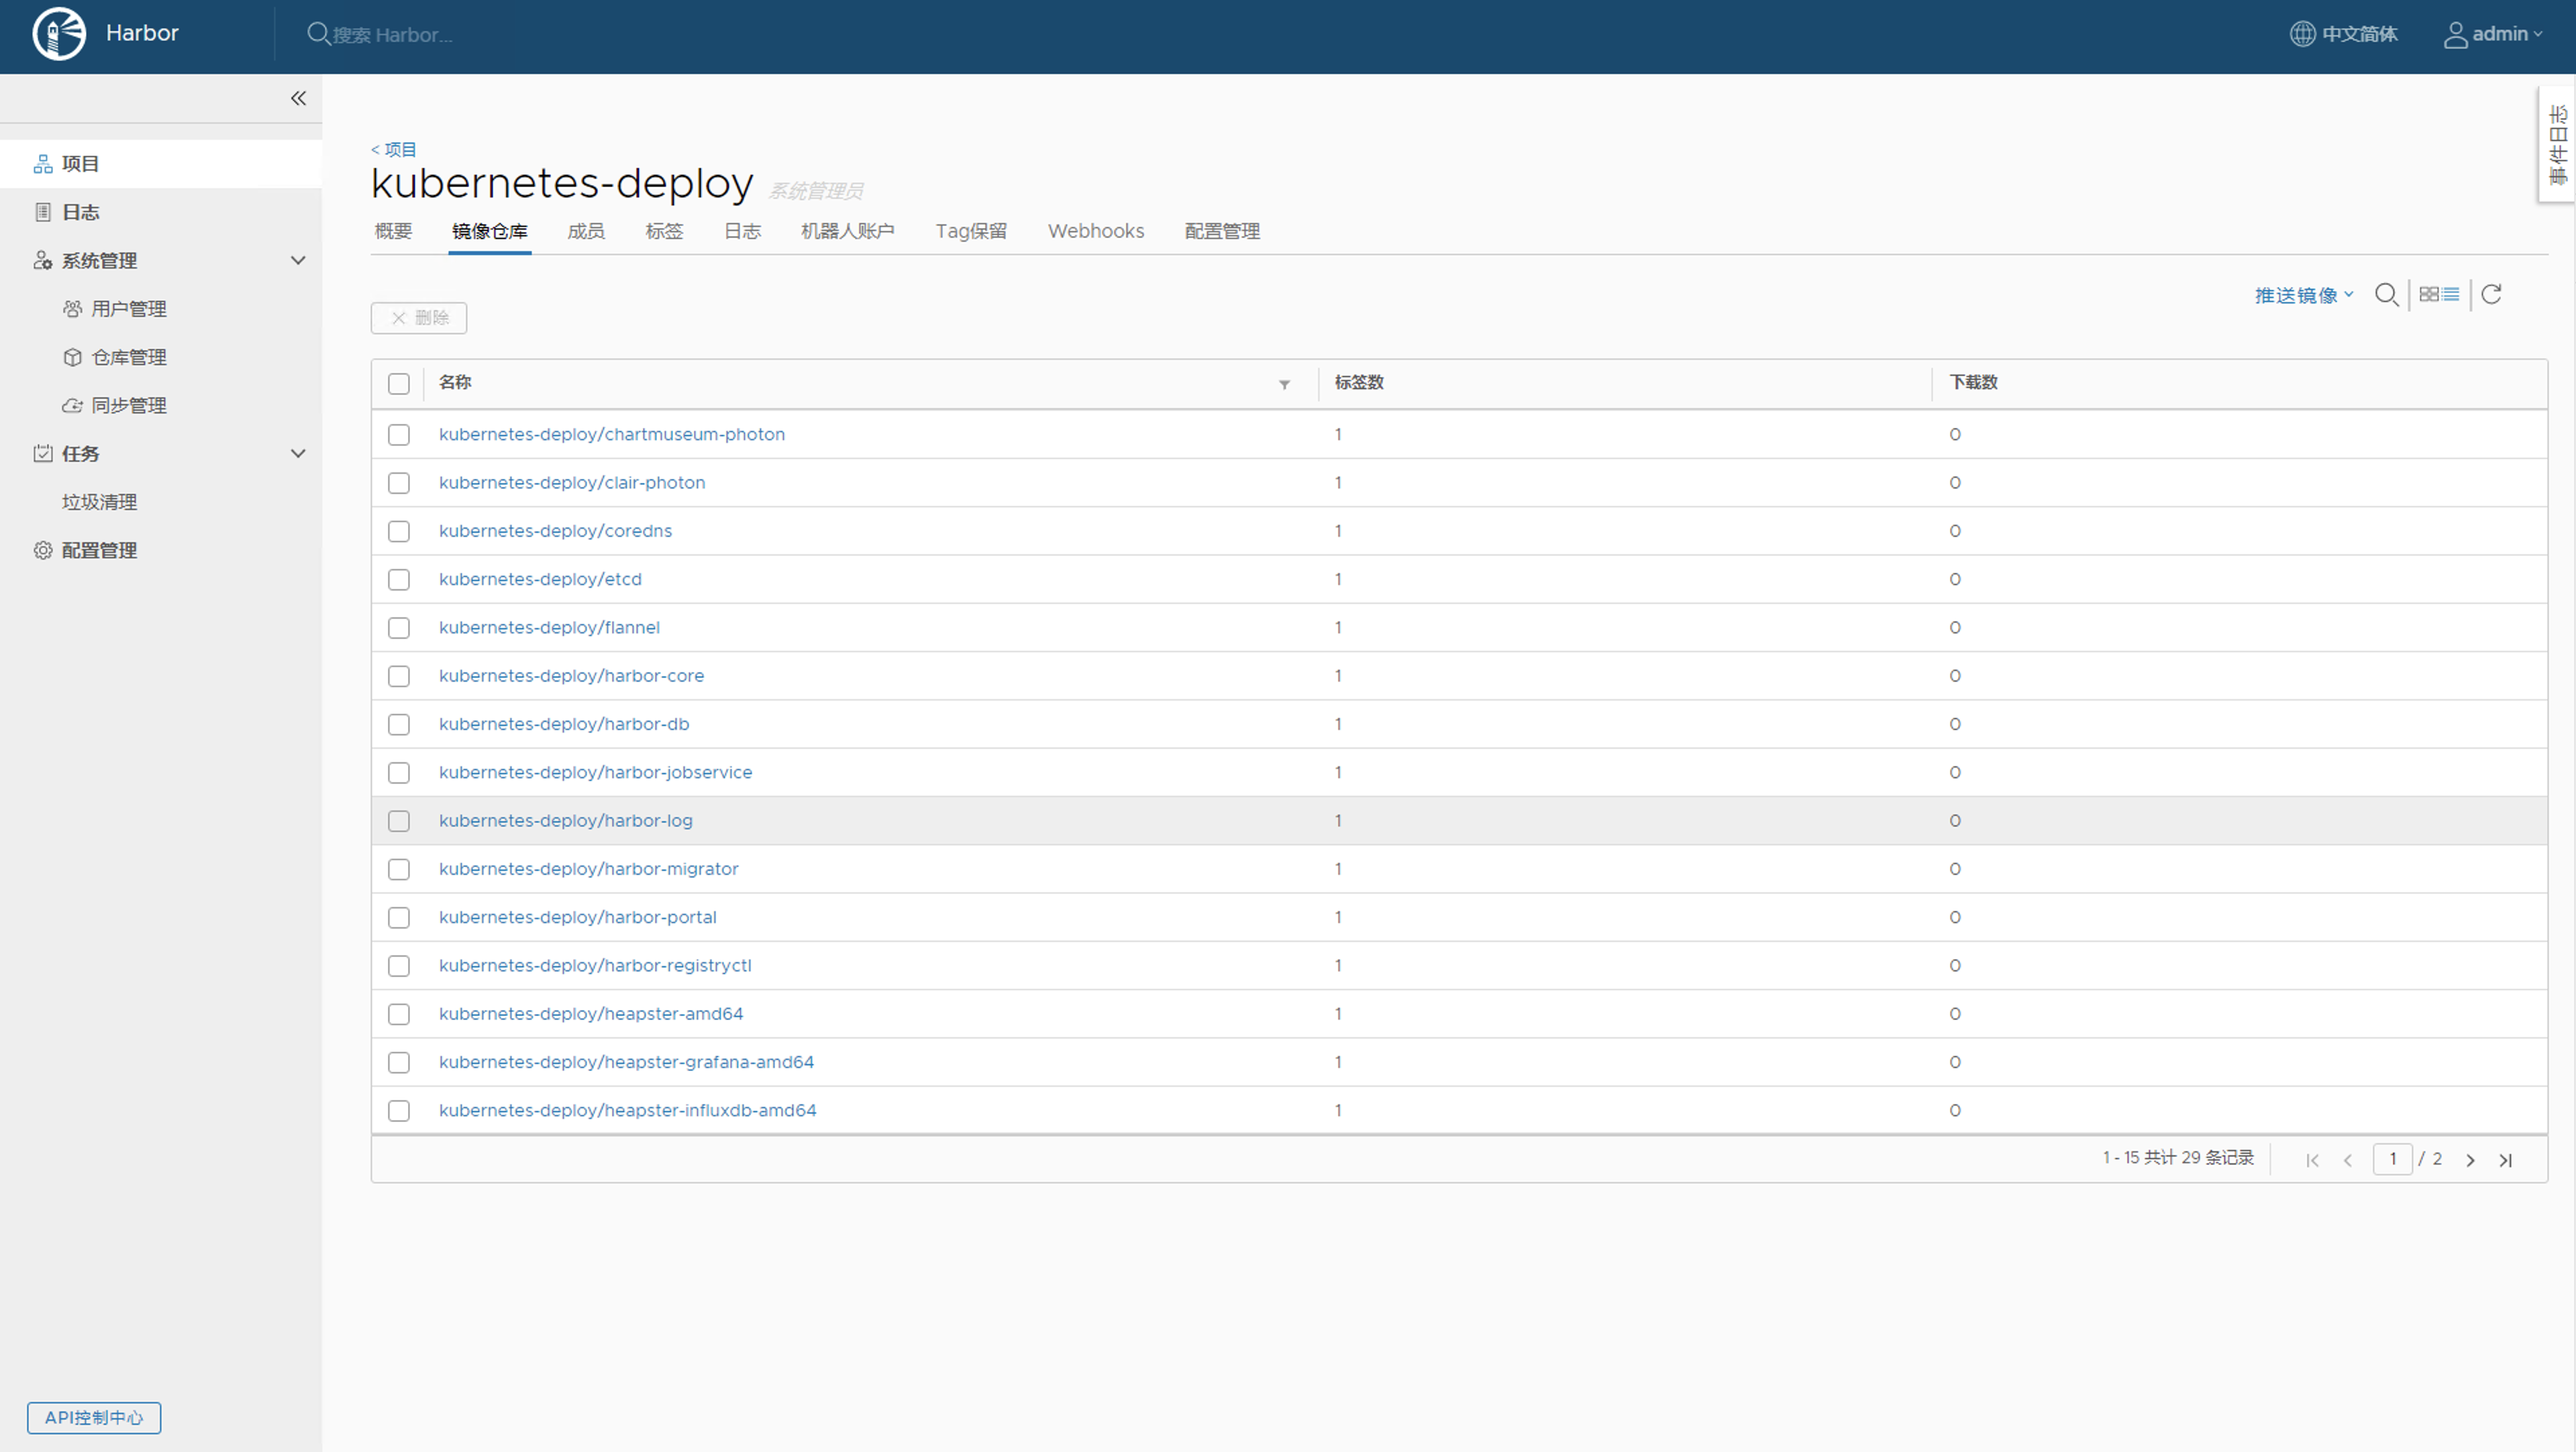Viewport: 2576px width, 1452px height.
Task: Collapse the system management menu group
Action: [x=297, y=261]
